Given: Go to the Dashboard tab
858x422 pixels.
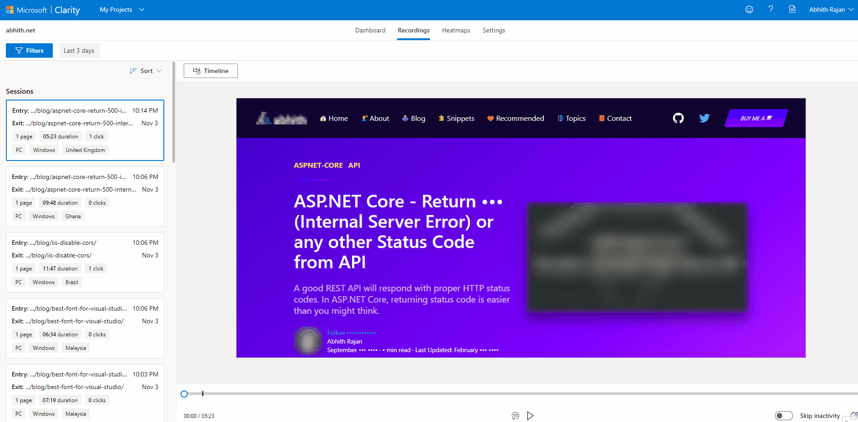Looking at the screenshot, I should [x=370, y=30].
